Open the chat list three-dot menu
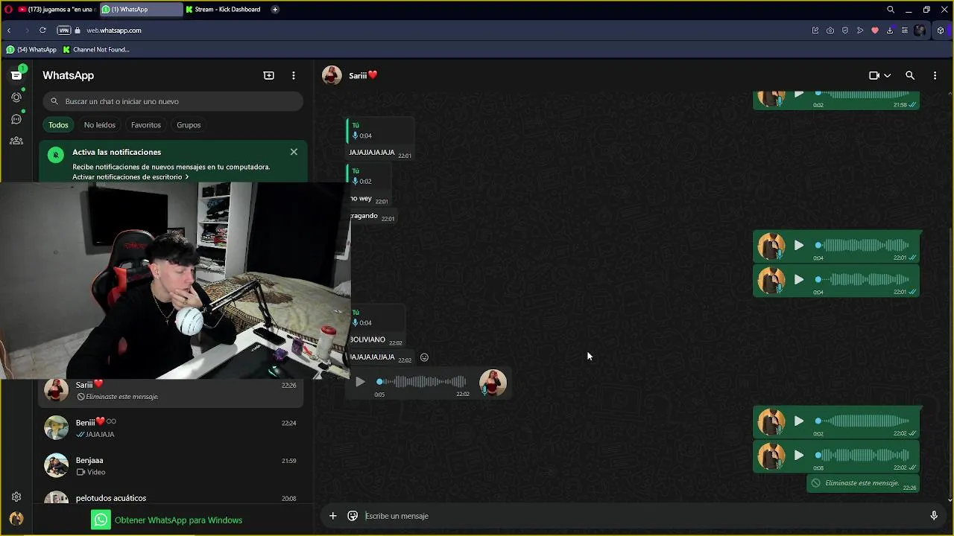Image resolution: width=954 pixels, height=536 pixels. tap(294, 75)
